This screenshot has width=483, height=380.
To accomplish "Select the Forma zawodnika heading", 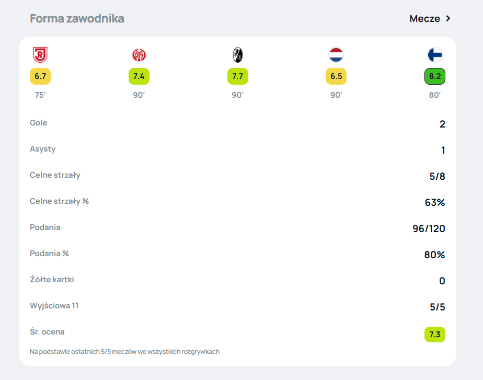I will [77, 18].
